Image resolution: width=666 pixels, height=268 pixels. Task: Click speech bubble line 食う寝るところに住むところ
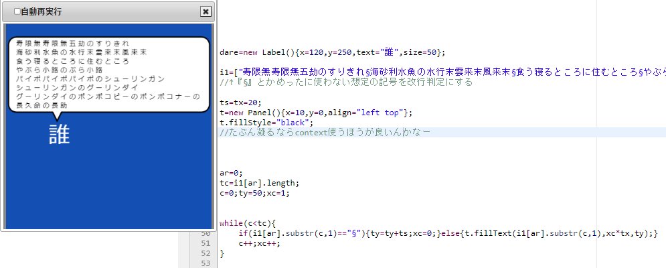(73, 61)
